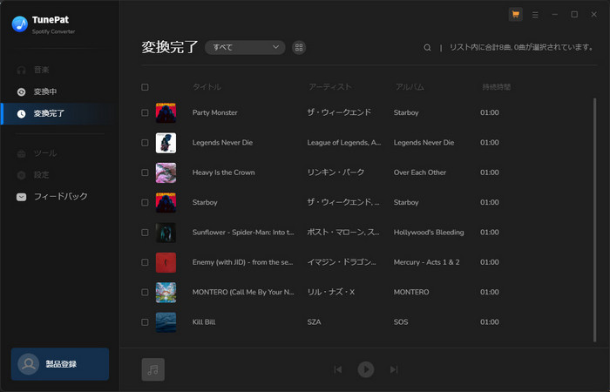Click the アルバム column header

click(x=410, y=87)
